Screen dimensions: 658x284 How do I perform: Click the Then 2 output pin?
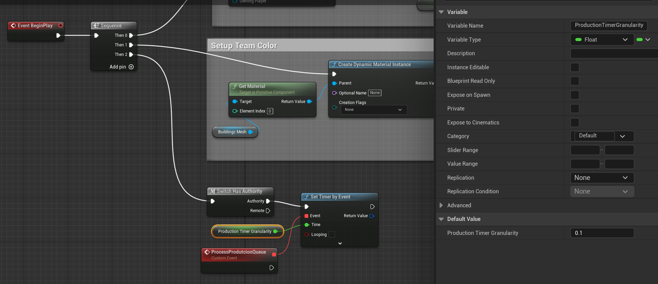[131, 55]
